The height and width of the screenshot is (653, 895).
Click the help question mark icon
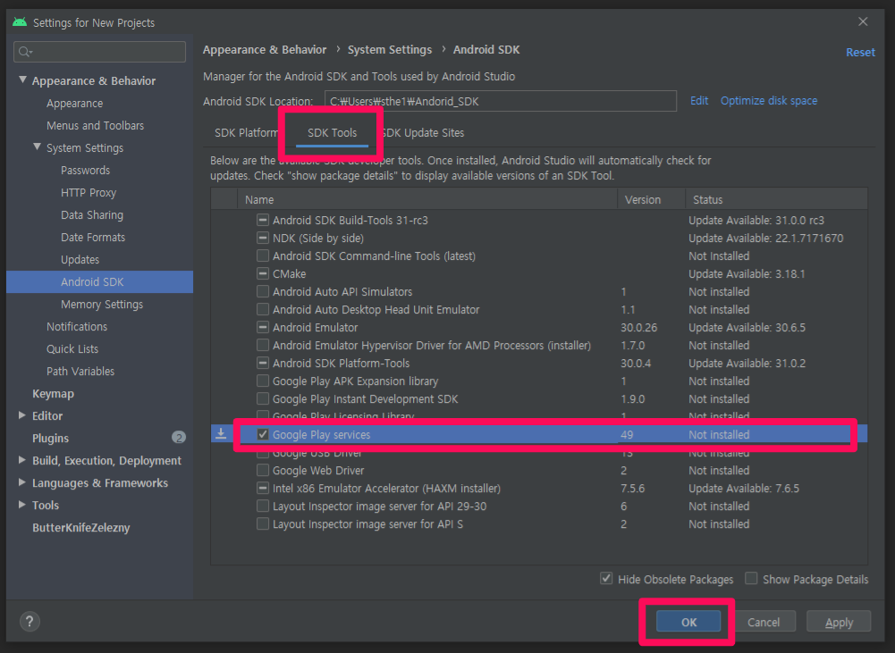coord(30,621)
